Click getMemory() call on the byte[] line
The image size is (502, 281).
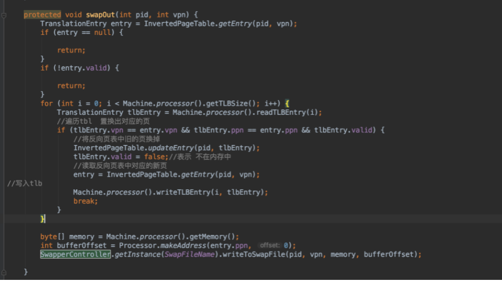(x=212, y=237)
